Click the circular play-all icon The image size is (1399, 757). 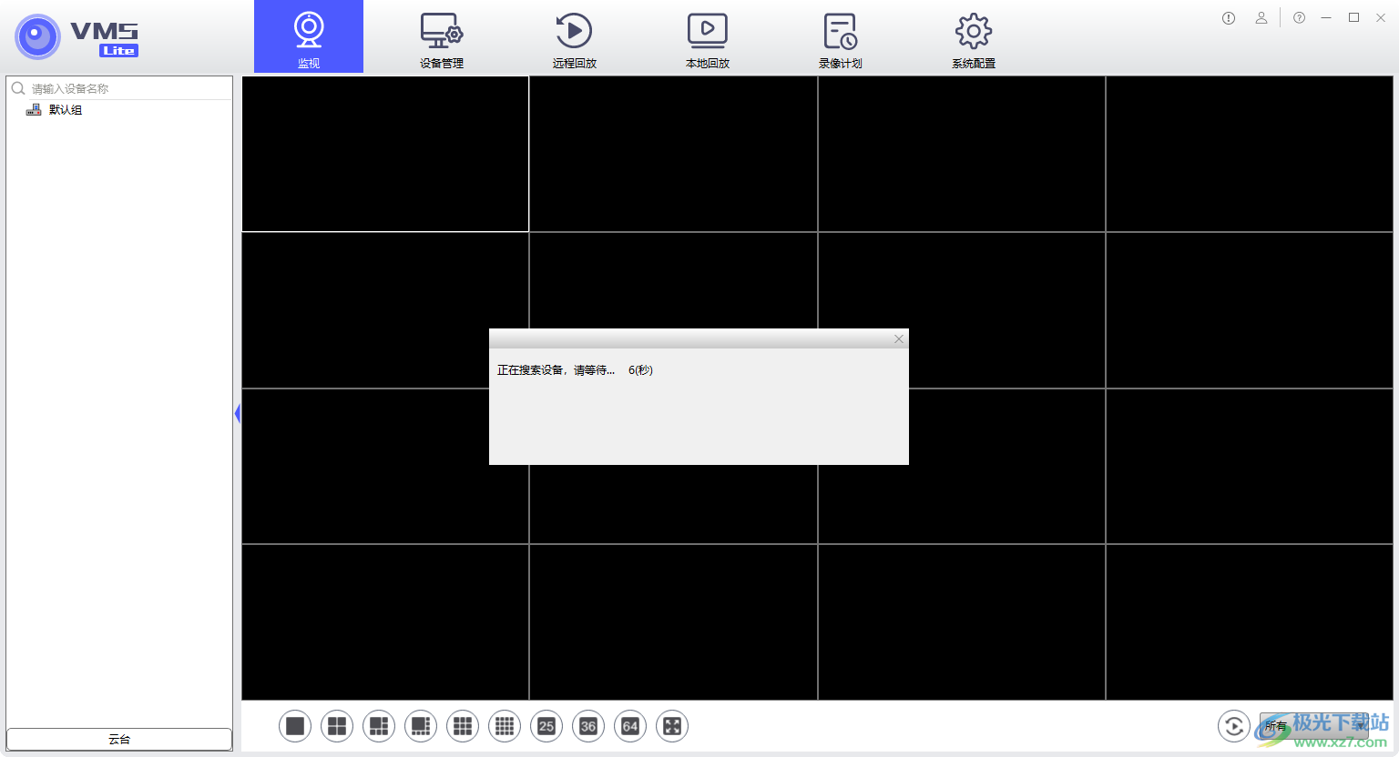[1233, 726]
